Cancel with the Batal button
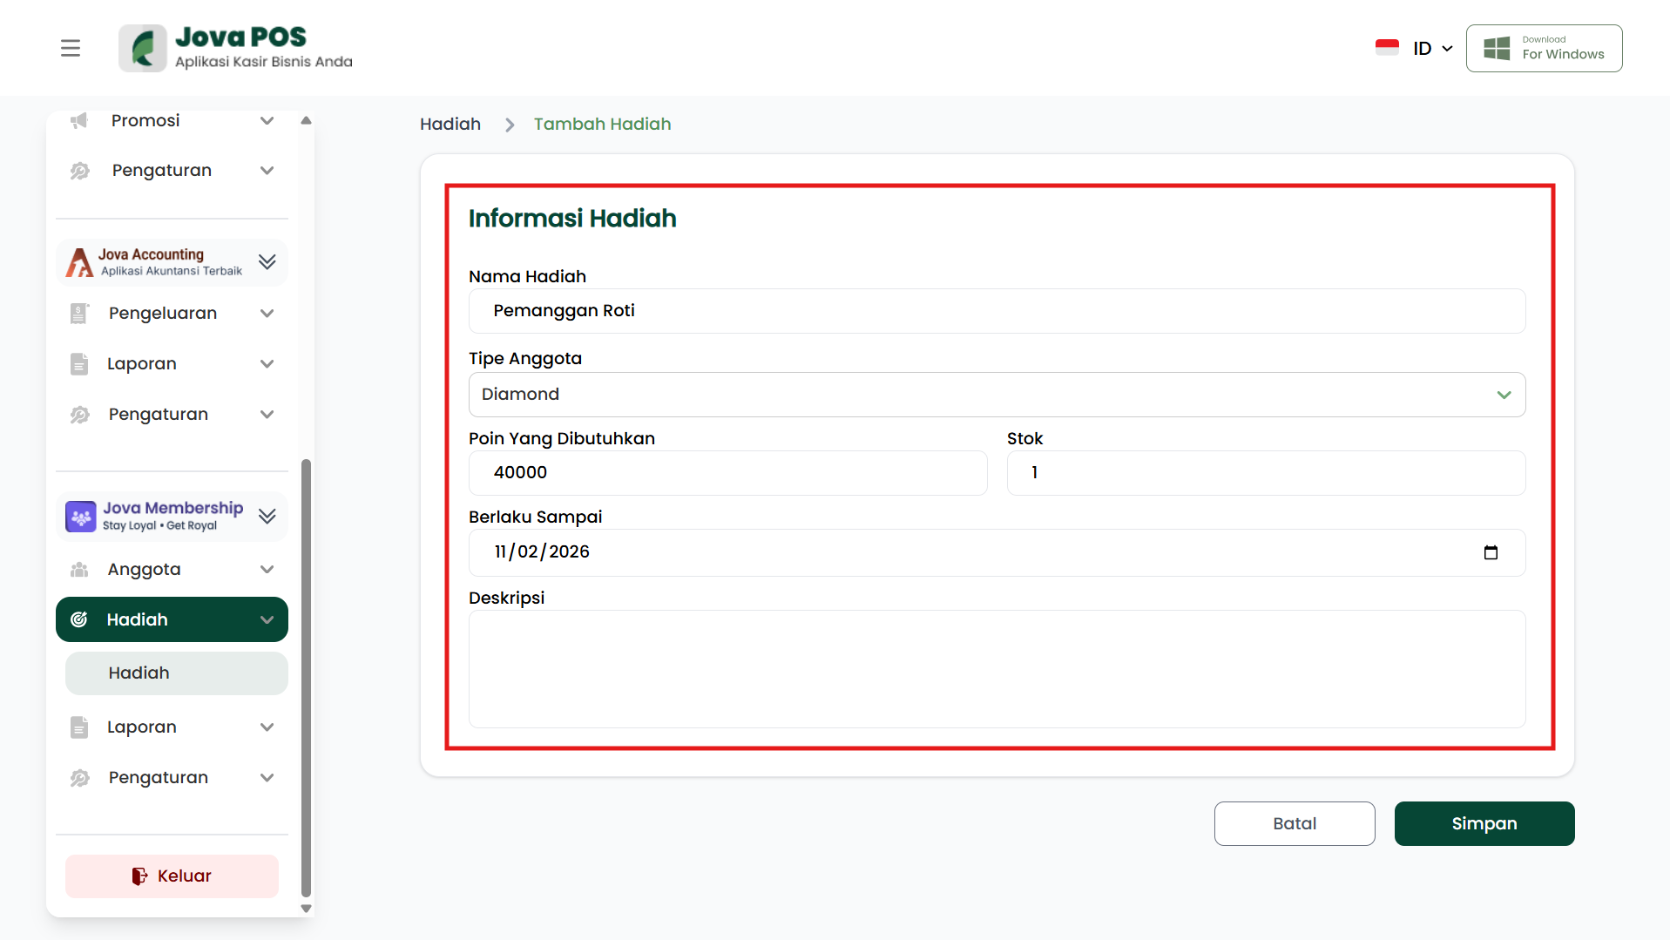This screenshot has width=1670, height=940. (x=1294, y=823)
